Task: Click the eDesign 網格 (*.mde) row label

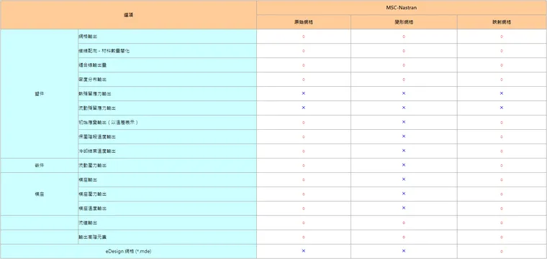Action: 128,251
